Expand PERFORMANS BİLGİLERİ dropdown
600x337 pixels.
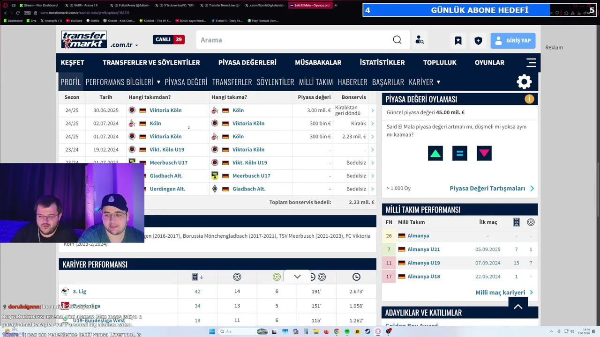click(x=123, y=82)
